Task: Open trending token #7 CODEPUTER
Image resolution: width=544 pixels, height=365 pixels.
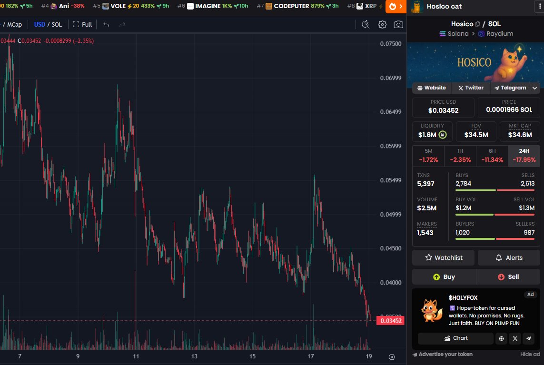Action: click(x=297, y=6)
